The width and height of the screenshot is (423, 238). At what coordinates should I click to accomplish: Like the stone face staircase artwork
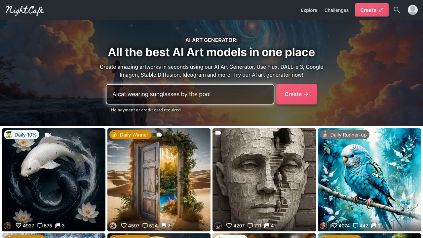coord(229,225)
